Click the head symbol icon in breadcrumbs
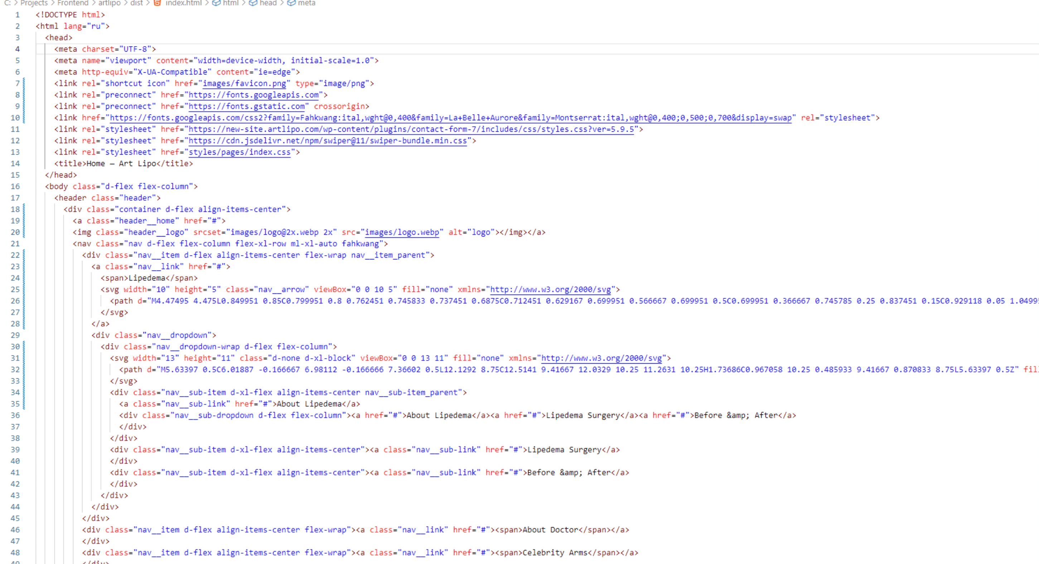Image resolution: width=1039 pixels, height=564 pixels. click(x=253, y=3)
